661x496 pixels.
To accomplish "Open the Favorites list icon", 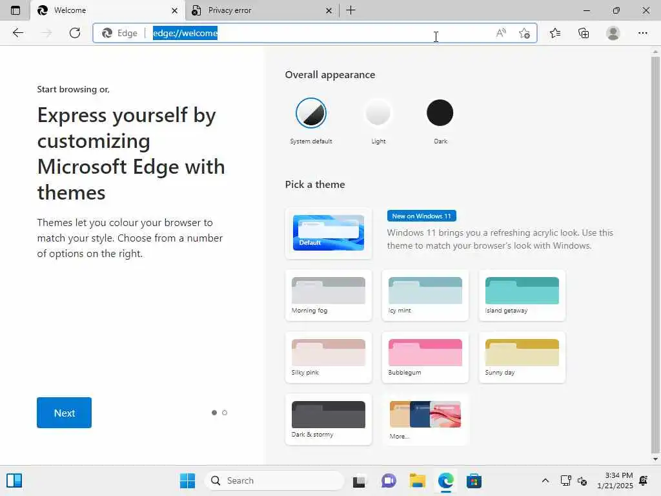I will point(555,33).
